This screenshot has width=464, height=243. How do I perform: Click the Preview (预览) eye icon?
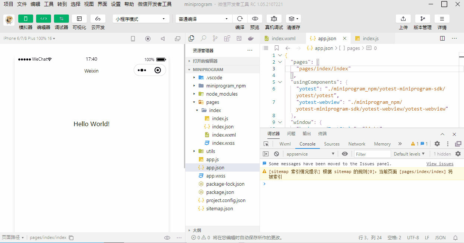tap(255, 19)
